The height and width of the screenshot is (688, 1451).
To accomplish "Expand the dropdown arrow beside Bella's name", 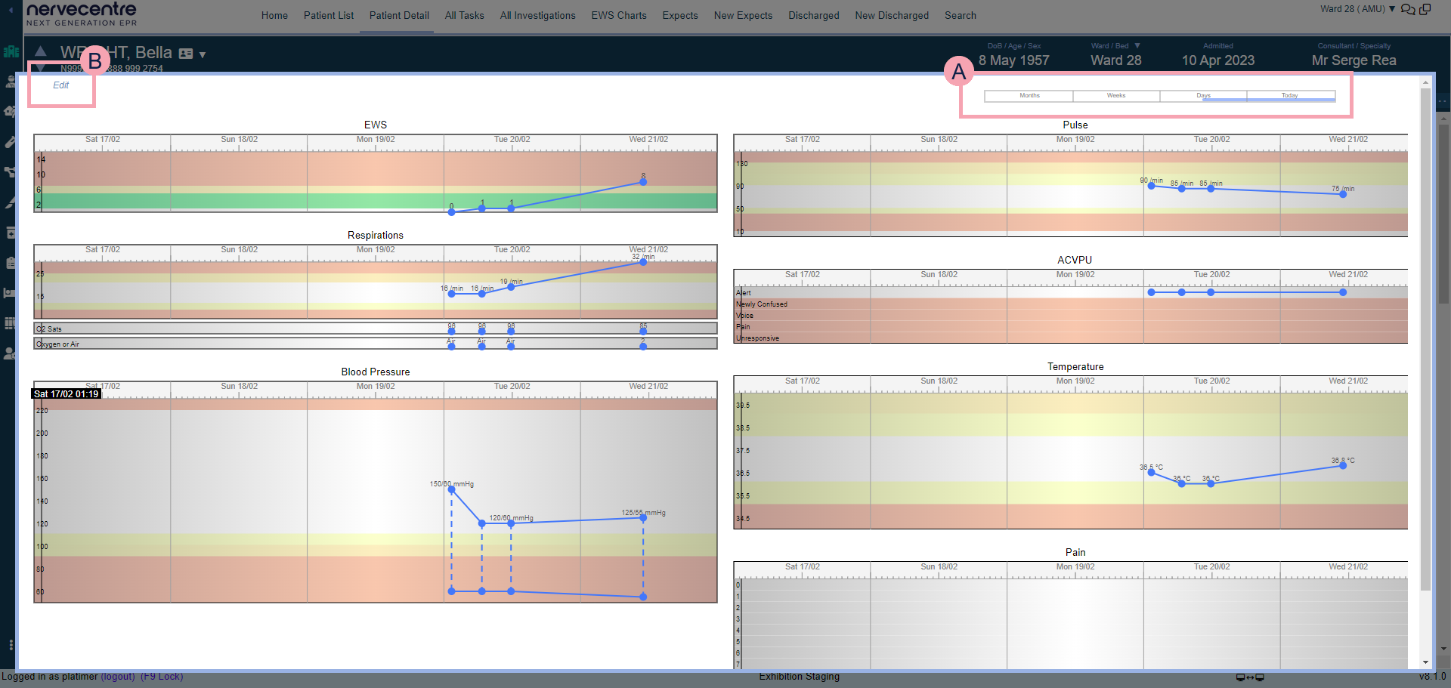I will tap(203, 55).
